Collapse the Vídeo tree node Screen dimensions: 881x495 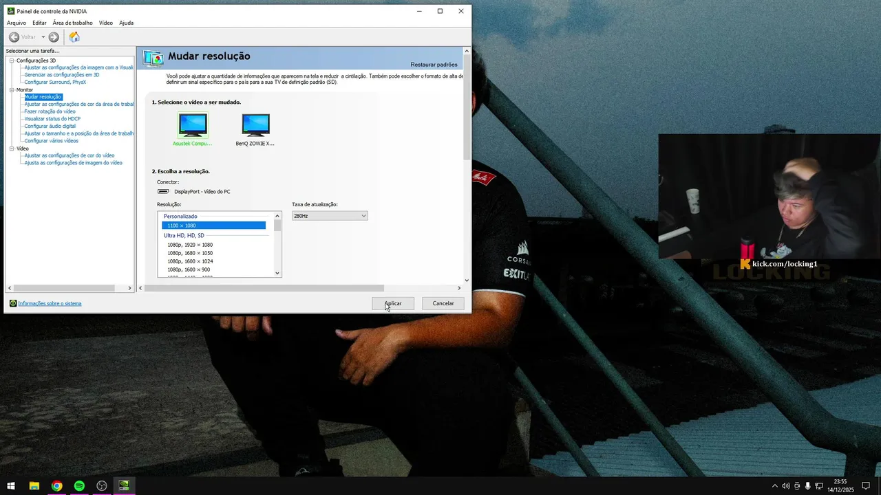(12, 148)
